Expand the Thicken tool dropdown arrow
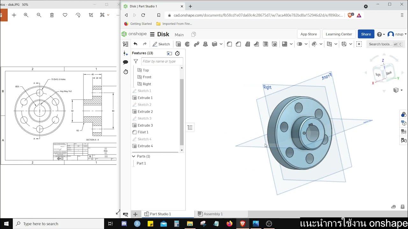The width and height of the screenshot is (408, 229). 221,44
